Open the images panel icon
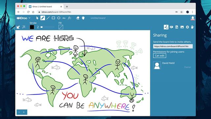 [x=182, y=27]
